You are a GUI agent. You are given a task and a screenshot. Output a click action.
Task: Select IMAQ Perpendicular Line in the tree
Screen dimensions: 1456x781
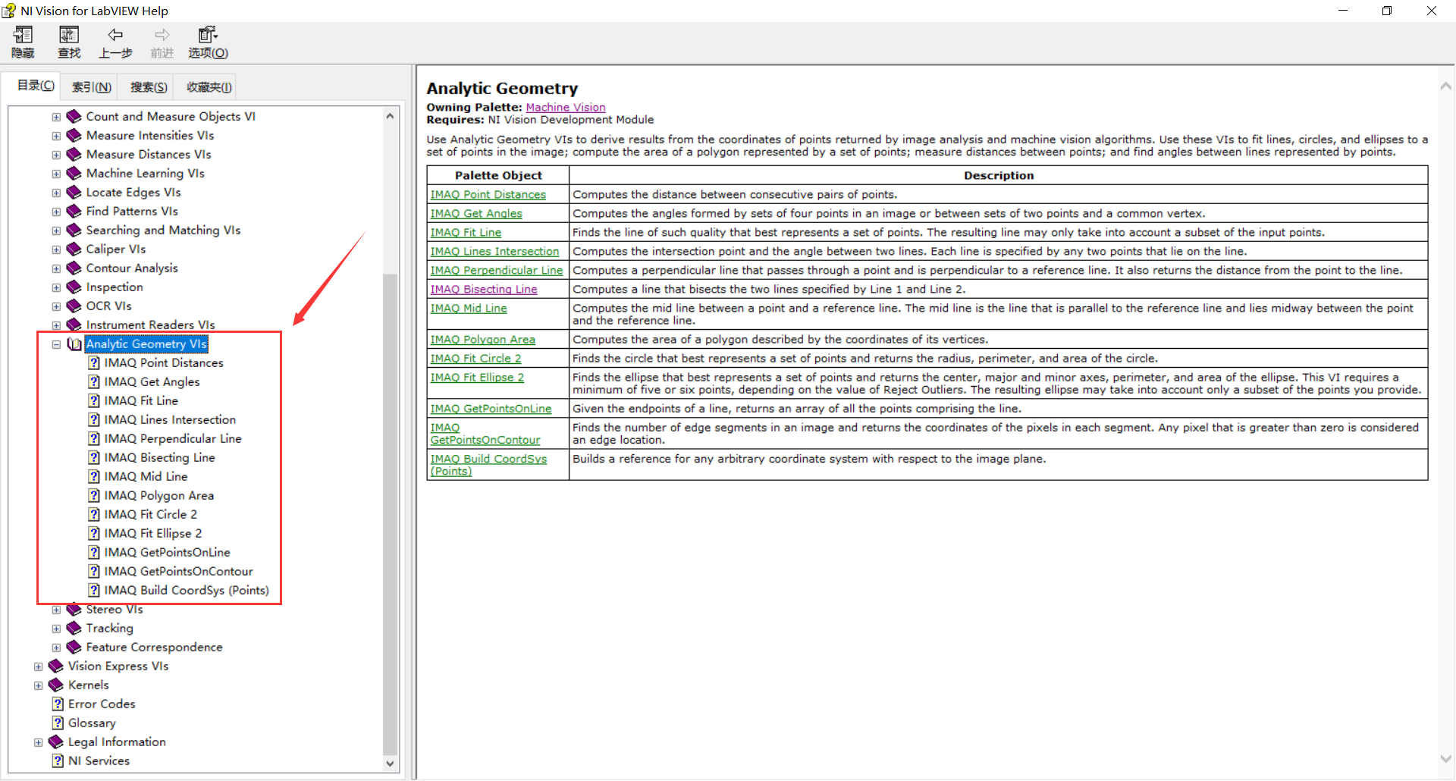click(x=173, y=438)
